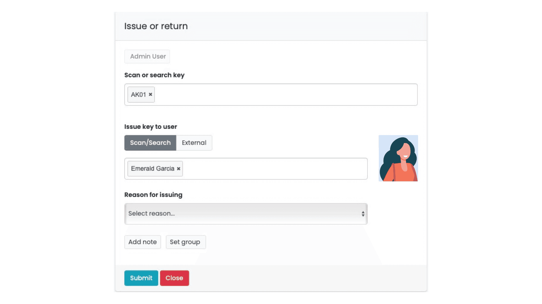Submit the key issue form
This screenshot has width=542, height=304.
click(141, 278)
